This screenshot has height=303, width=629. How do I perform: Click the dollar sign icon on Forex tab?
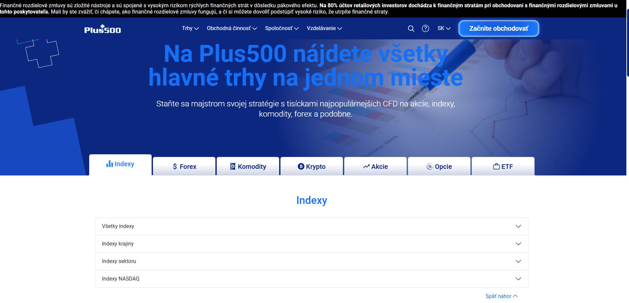(175, 167)
